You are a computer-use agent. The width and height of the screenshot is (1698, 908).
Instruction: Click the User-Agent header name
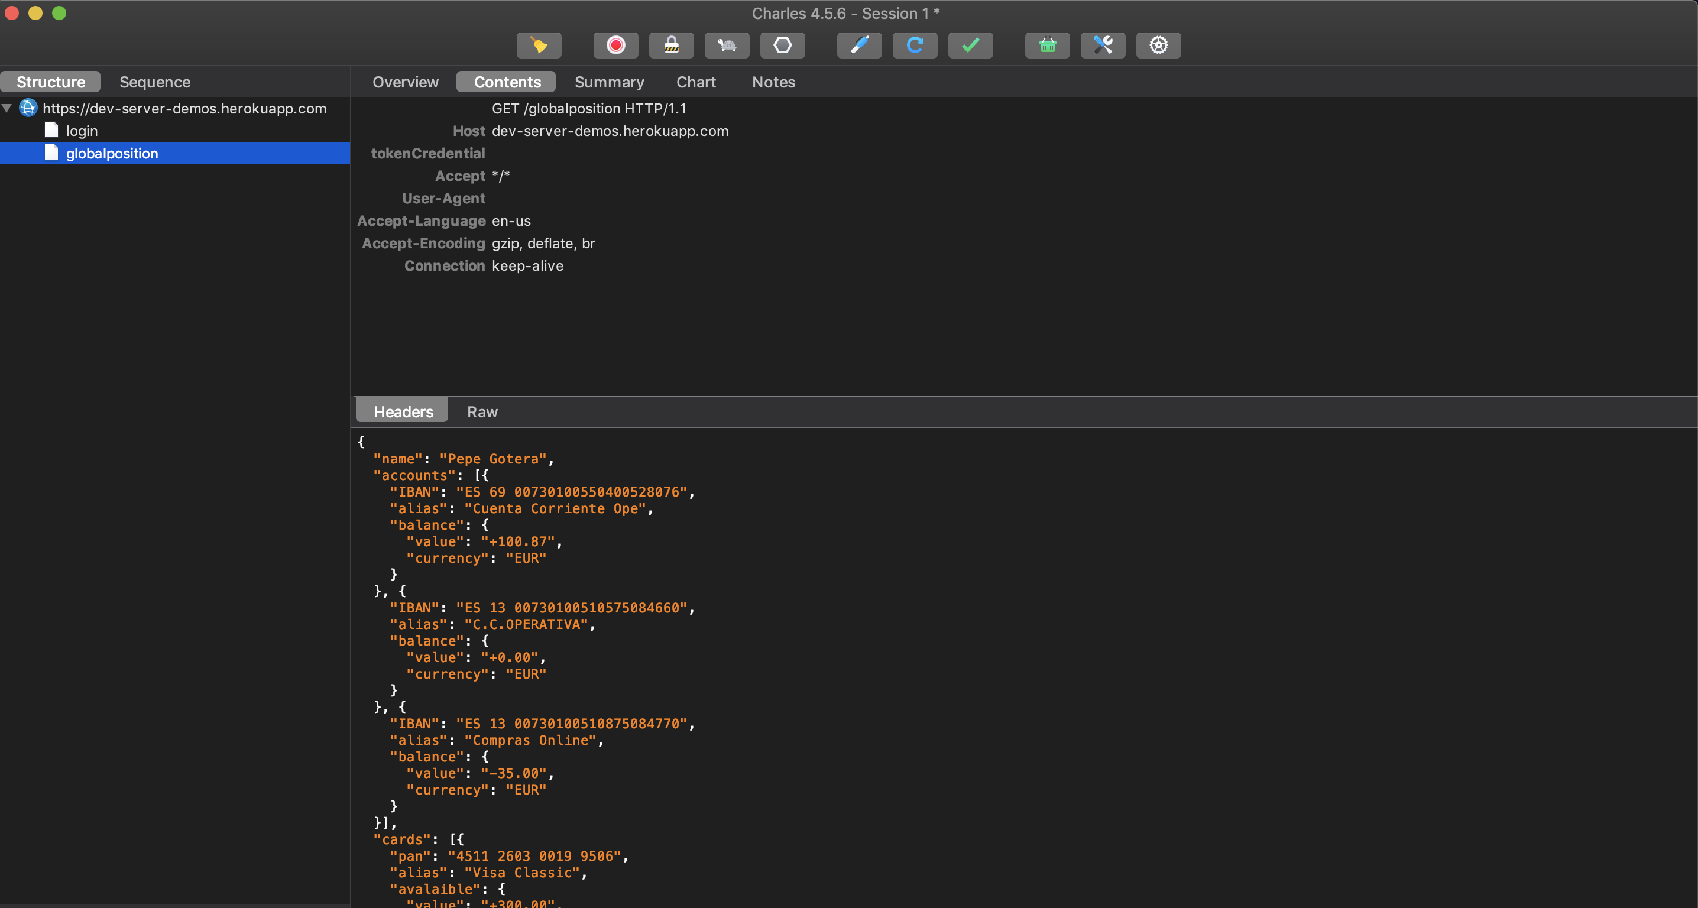click(x=443, y=197)
